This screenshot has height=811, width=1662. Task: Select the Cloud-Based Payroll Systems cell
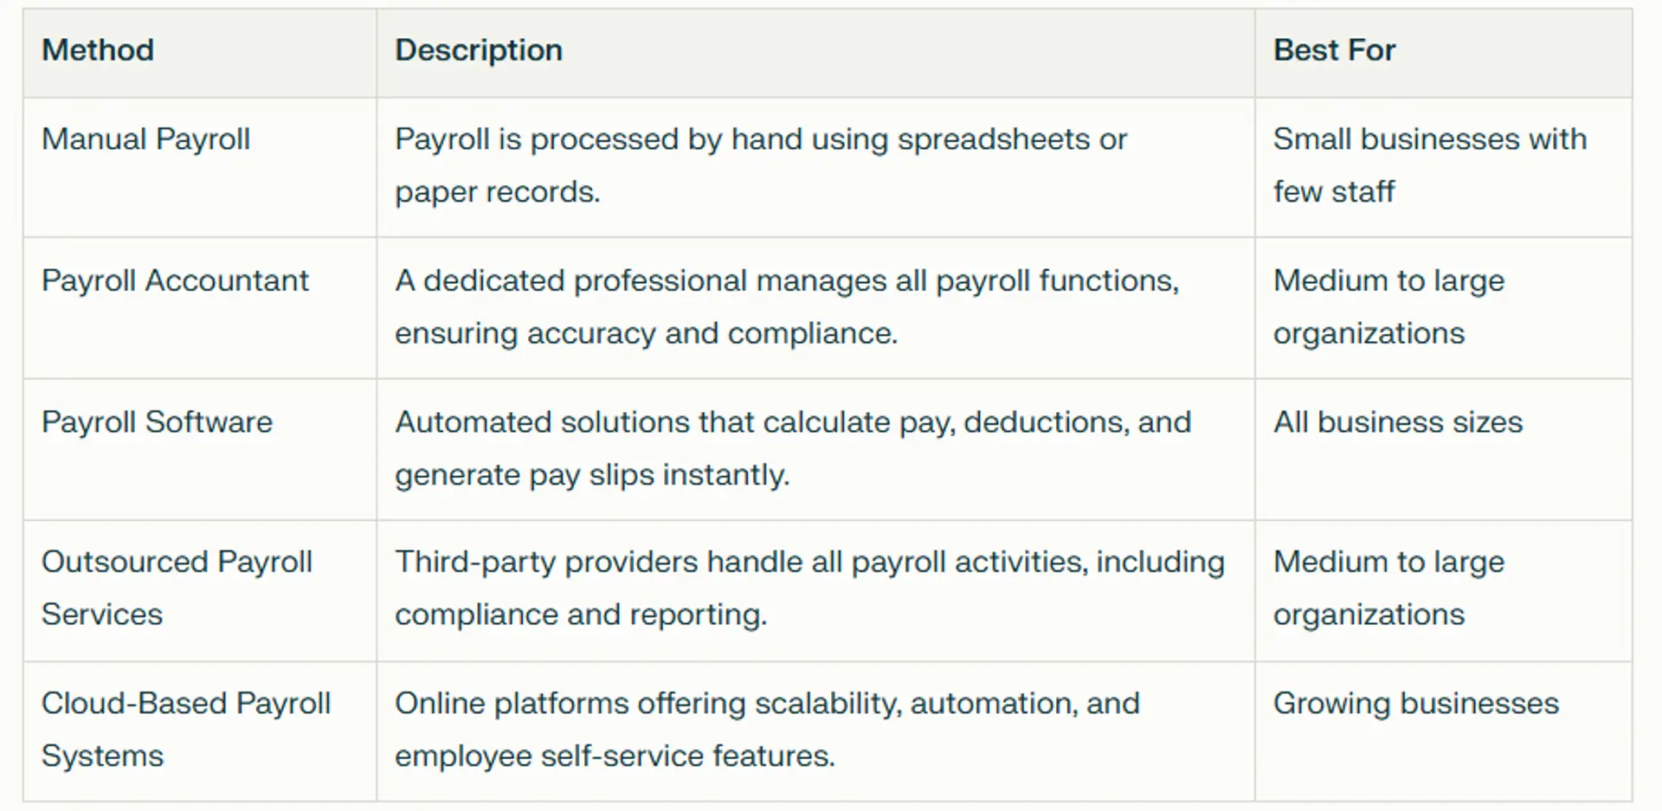click(x=185, y=729)
